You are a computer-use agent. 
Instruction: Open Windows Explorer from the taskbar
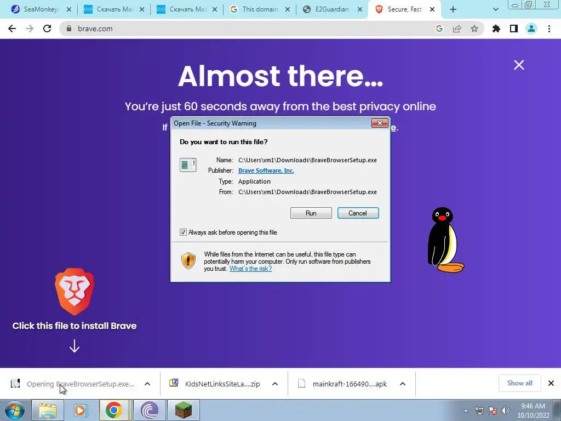[48, 410]
